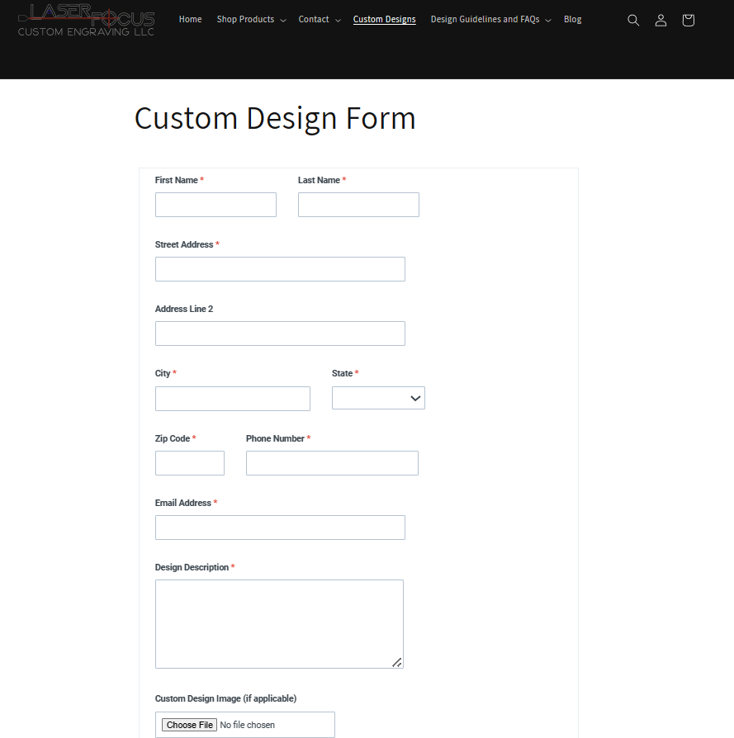Focus the Zip Code field
734x738 pixels.
click(190, 463)
